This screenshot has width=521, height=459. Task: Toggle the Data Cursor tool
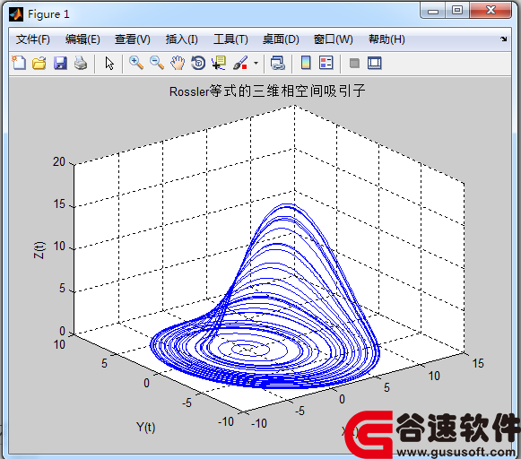[219, 63]
